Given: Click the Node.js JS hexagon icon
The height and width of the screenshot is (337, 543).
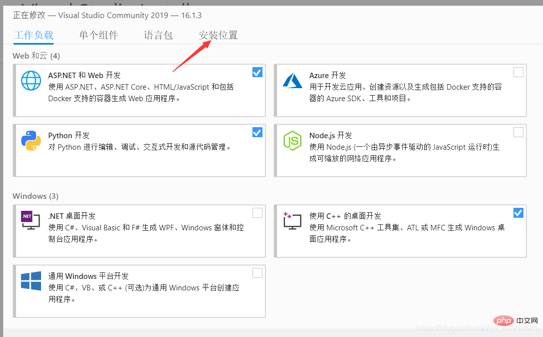Looking at the screenshot, I should (x=292, y=141).
